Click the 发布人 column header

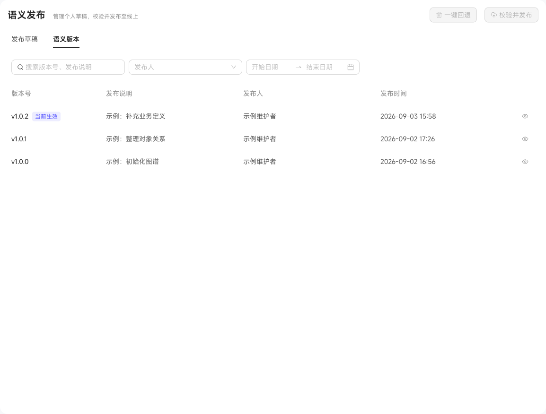[253, 93]
